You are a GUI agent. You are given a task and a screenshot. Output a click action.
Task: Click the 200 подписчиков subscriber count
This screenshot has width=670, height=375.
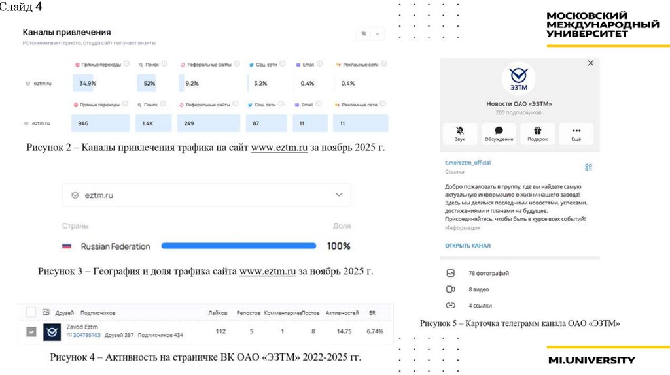[518, 112]
